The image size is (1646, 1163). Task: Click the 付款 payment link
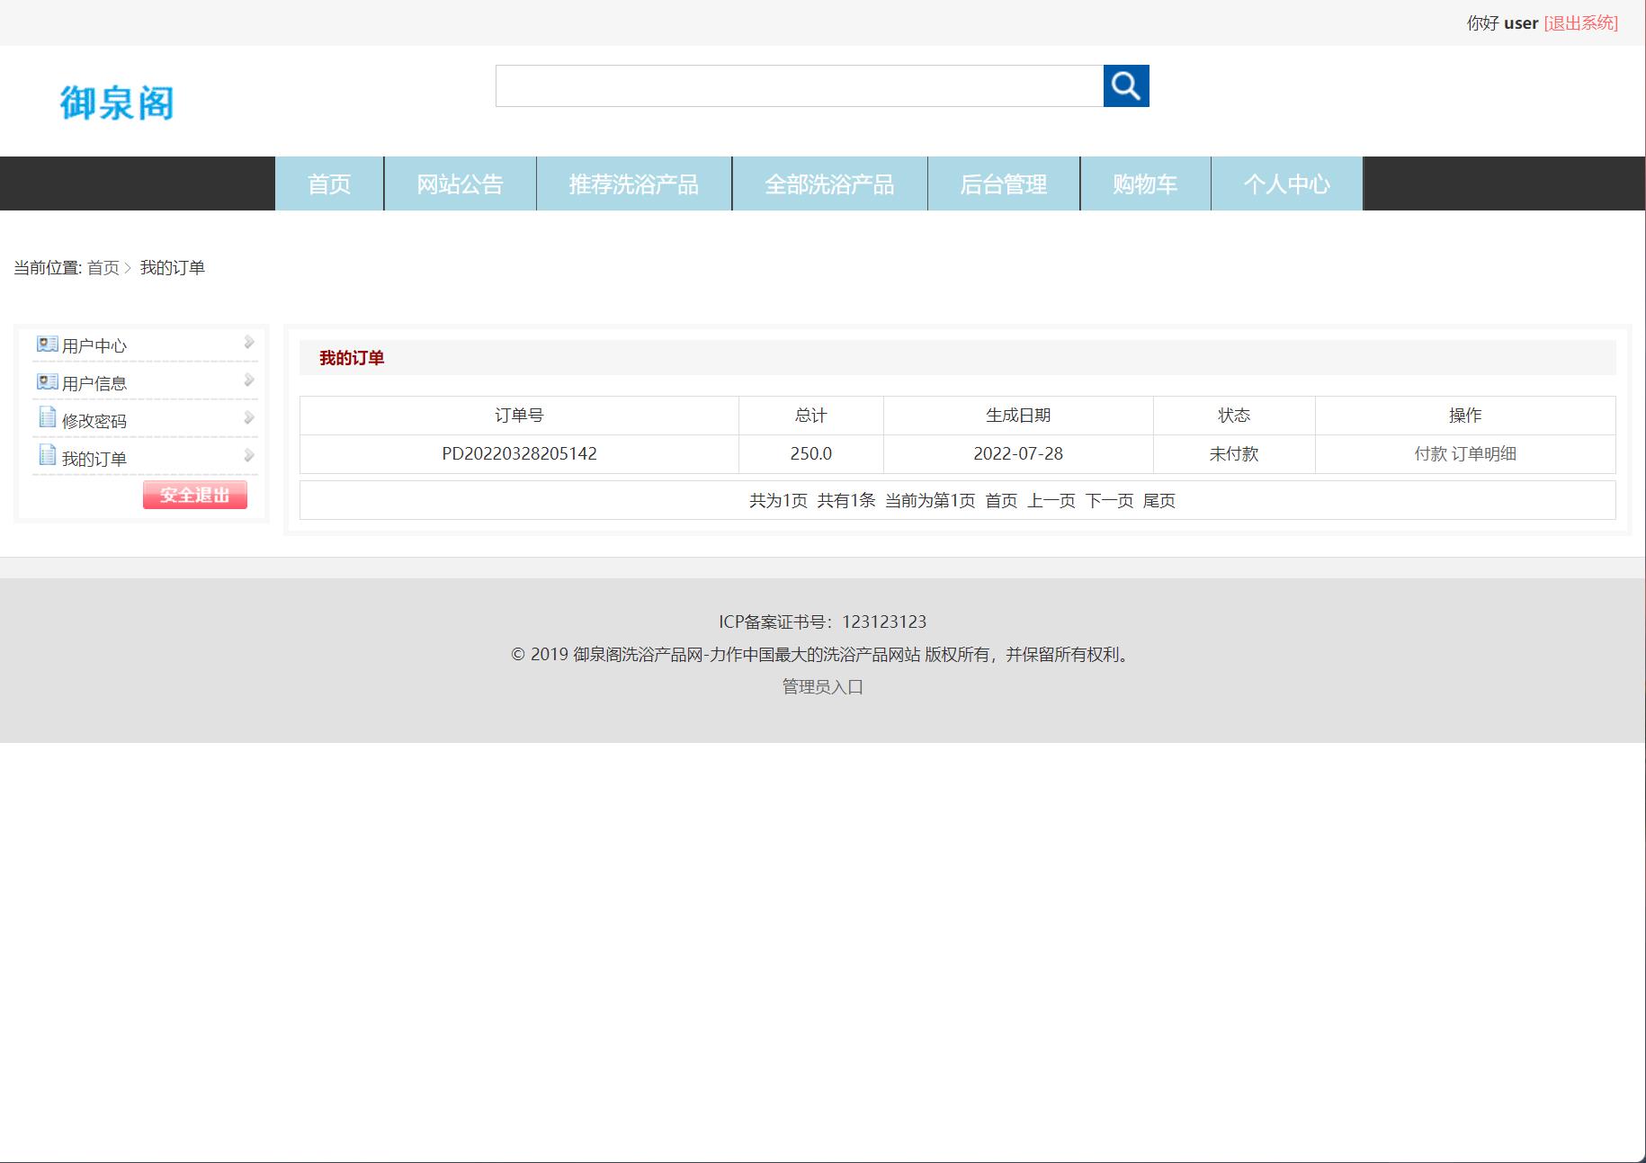pos(1430,453)
